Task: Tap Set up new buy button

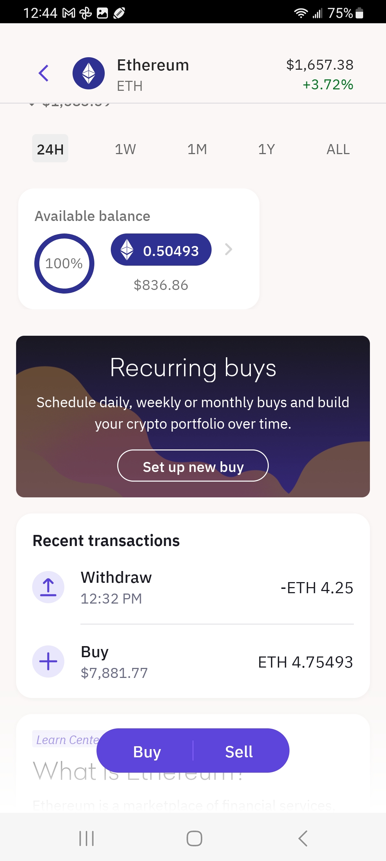Action: [x=193, y=466]
